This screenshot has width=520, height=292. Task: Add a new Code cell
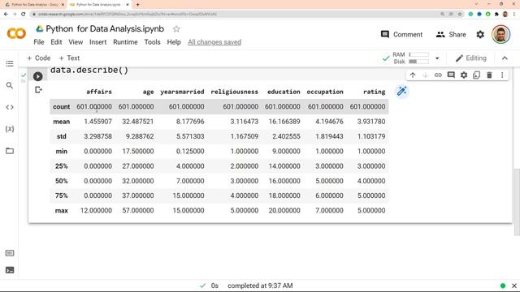(38, 58)
